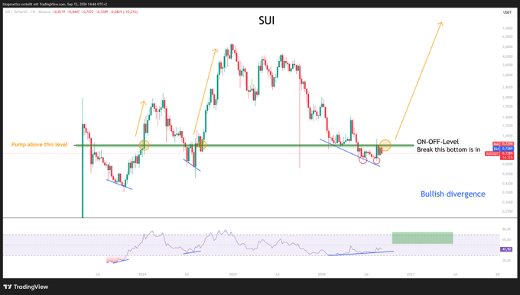This screenshot has width=520, height=295.
Task: Select the green RSI target zone rectangle
Action: (422, 238)
